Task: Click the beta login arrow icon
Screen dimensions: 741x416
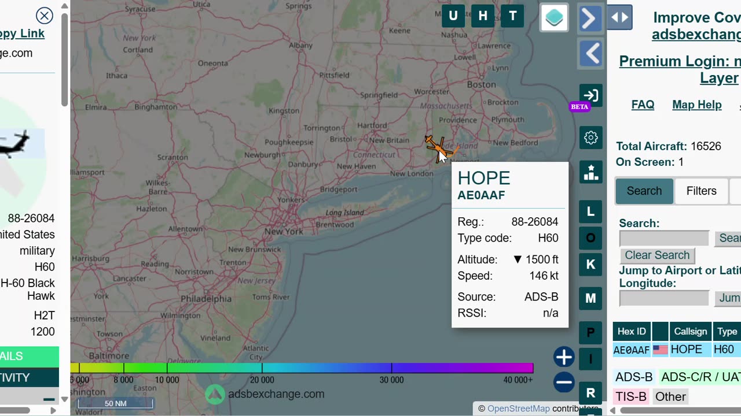Action: point(591,95)
